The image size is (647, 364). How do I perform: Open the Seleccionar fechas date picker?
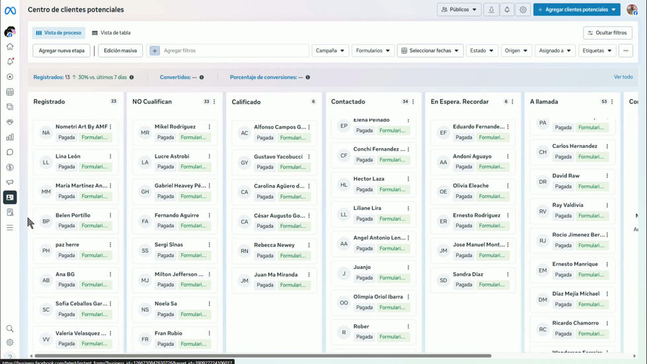(430, 51)
